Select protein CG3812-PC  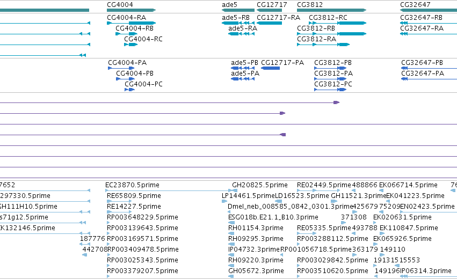click(333, 84)
